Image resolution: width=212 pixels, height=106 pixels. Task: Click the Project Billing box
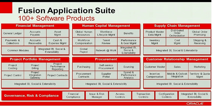pos(35,67)
